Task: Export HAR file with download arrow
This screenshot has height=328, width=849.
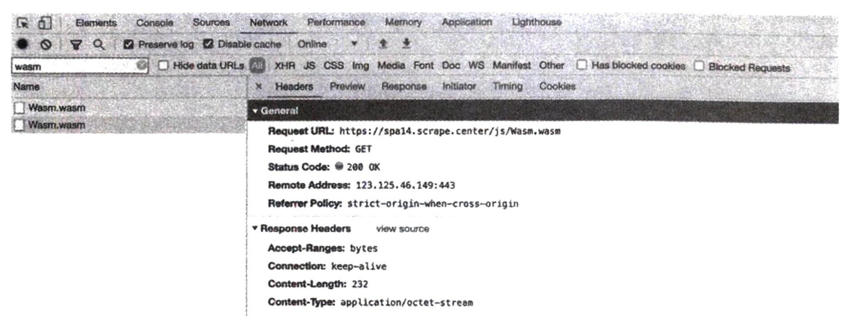Action: pos(407,43)
